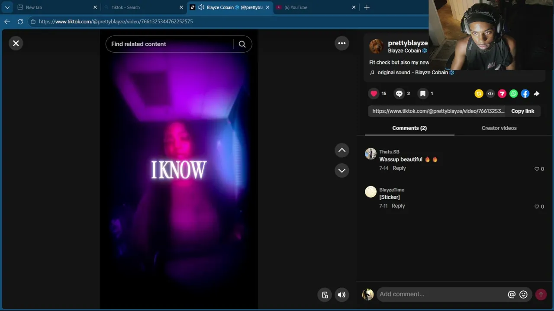
Task: Send to friends via the red icon
Action: (502, 94)
